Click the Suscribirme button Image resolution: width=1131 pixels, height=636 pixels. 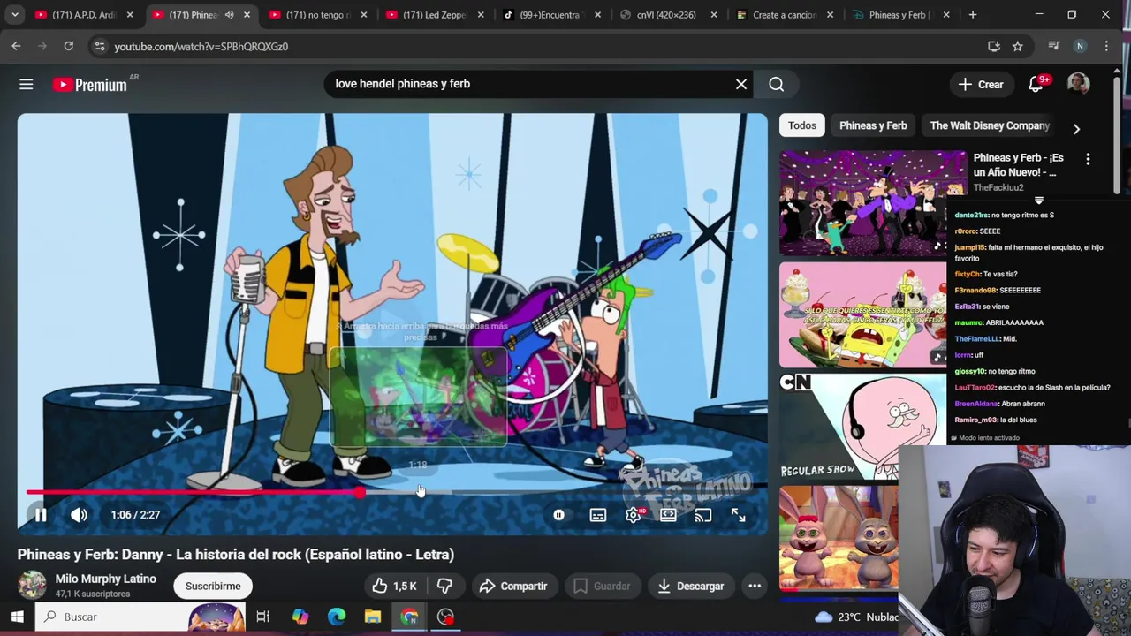(213, 586)
